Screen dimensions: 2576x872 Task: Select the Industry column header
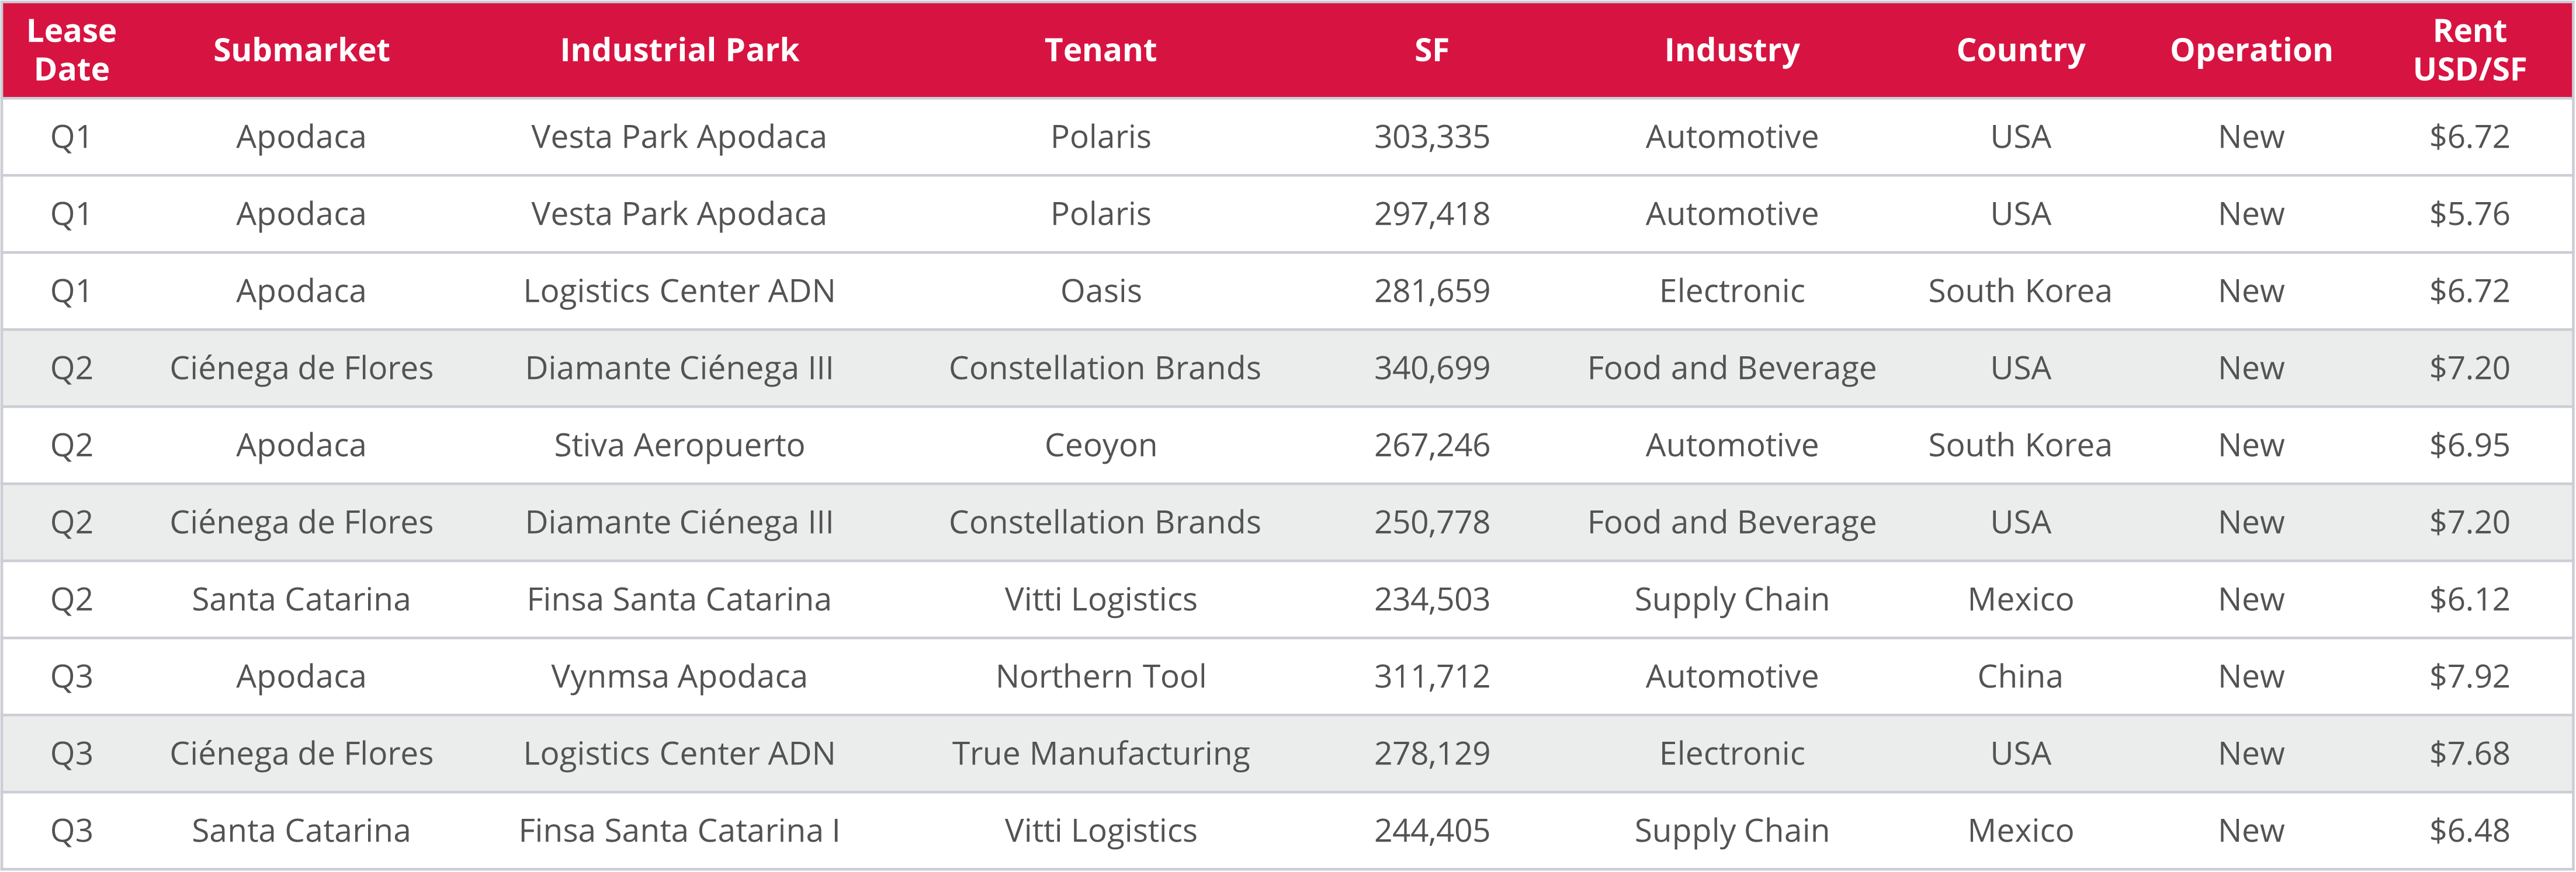pyautogui.click(x=1732, y=50)
